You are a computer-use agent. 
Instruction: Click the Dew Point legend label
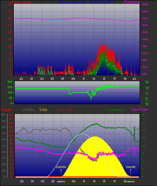pyautogui.click(x=140, y=110)
